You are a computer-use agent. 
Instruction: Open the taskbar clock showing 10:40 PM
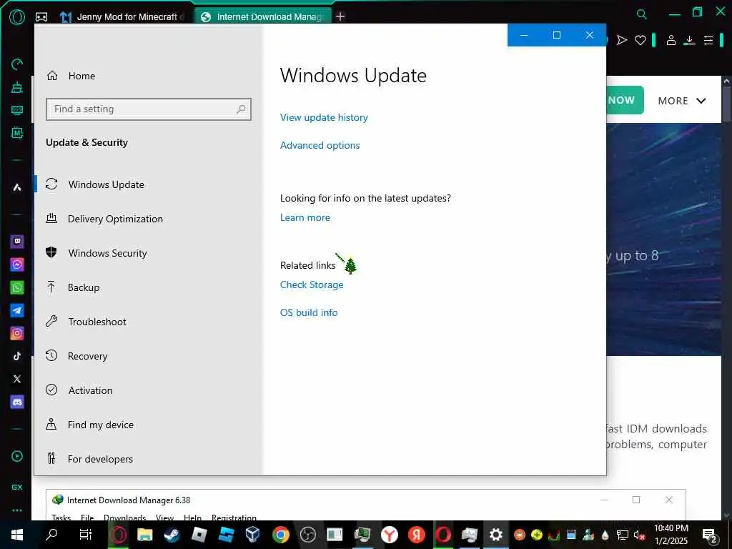pos(671,535)
